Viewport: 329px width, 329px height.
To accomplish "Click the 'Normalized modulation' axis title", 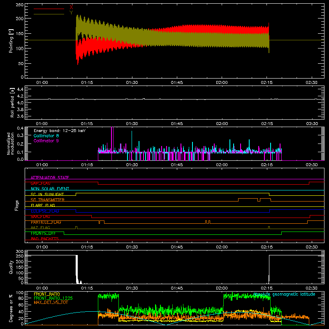I will tap(10, 144).
